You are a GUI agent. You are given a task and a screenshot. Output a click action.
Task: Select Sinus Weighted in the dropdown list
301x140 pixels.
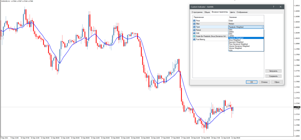tap(235, 40)
